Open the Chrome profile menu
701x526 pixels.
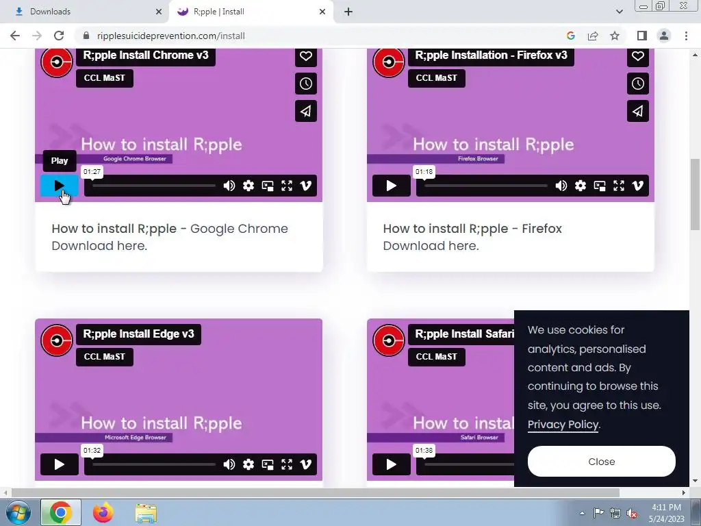pos(664,36)
